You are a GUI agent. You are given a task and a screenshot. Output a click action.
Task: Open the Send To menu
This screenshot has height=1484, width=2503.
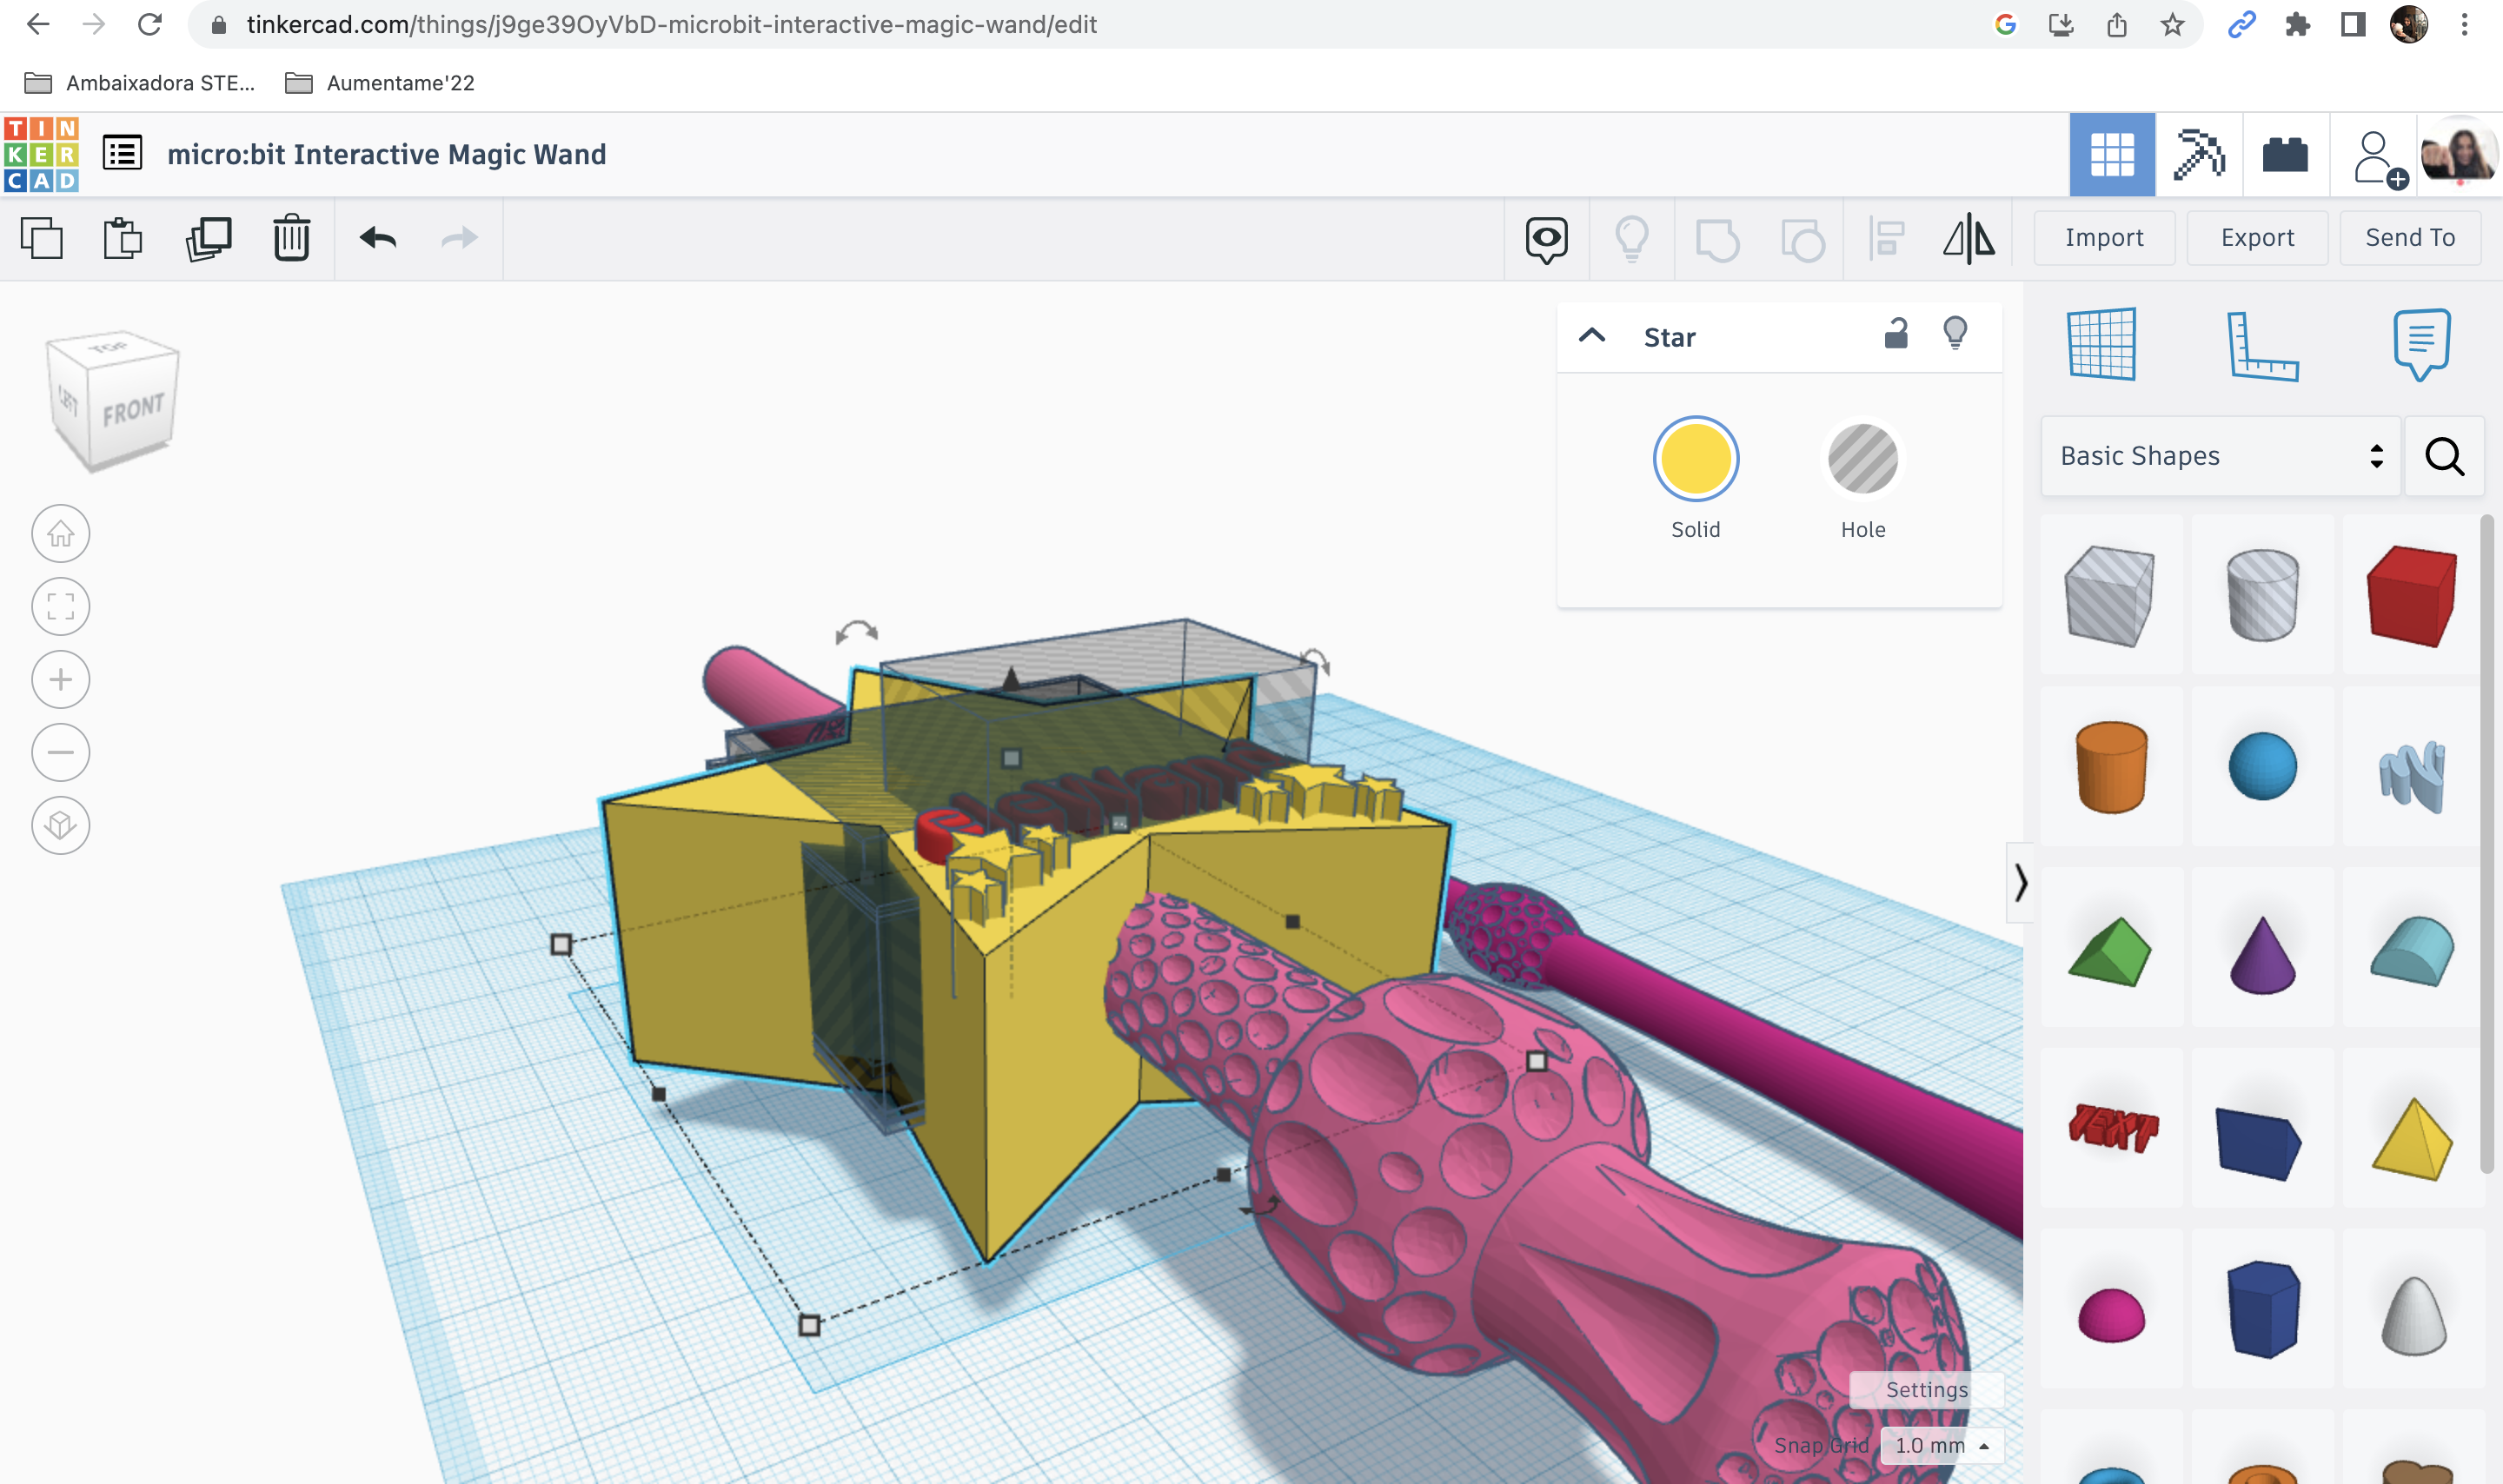tap(2409, 238)
